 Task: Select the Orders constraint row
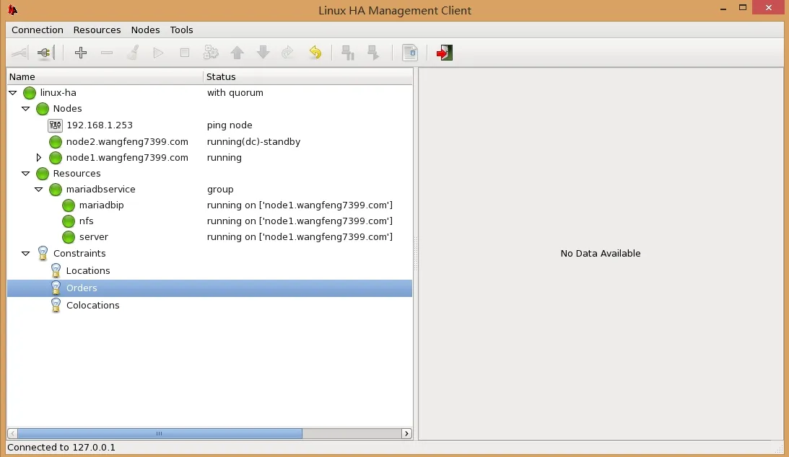(x=209, y=288)
